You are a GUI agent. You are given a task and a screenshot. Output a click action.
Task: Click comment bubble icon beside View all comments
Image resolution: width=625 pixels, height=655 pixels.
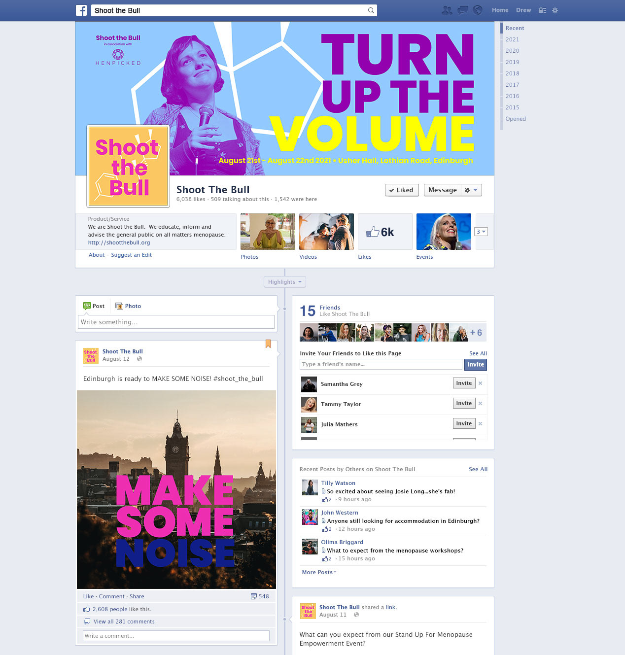coord(87,621)
